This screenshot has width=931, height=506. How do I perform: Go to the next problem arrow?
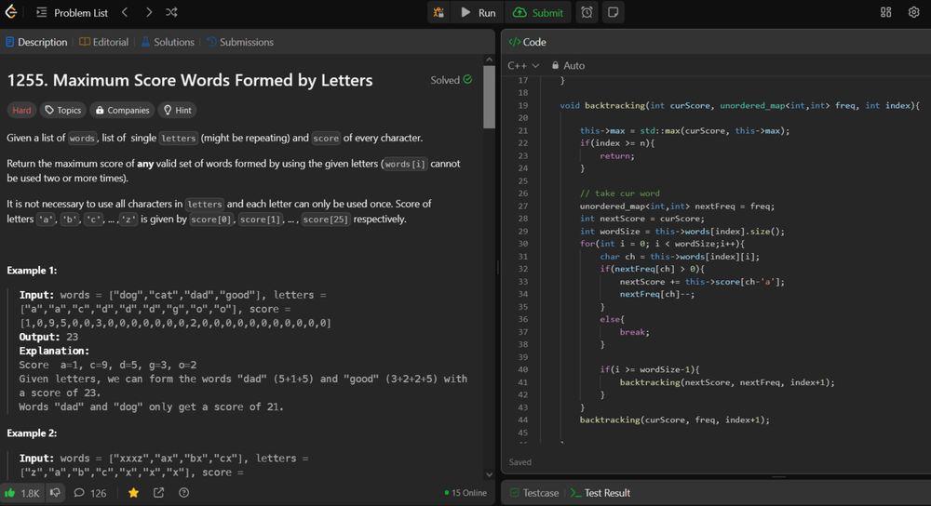coord(148,12)
